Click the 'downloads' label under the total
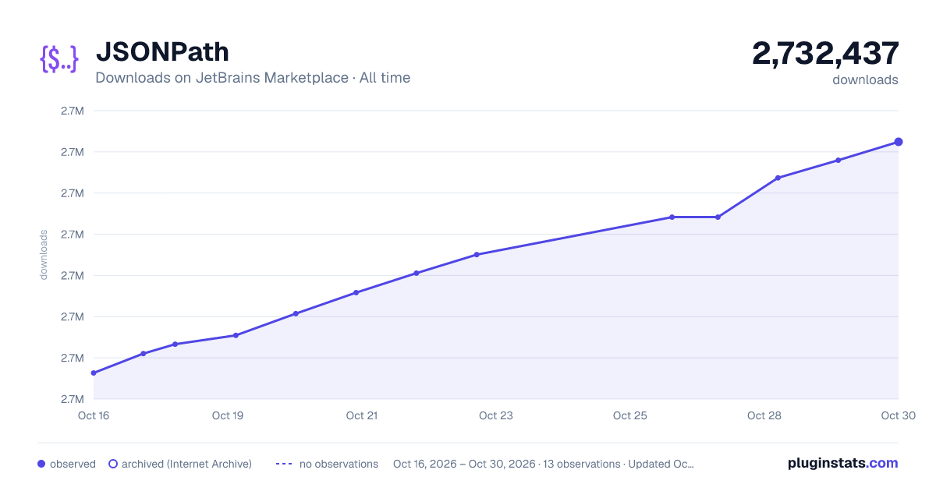936x491 pixels. coord(865,79)
